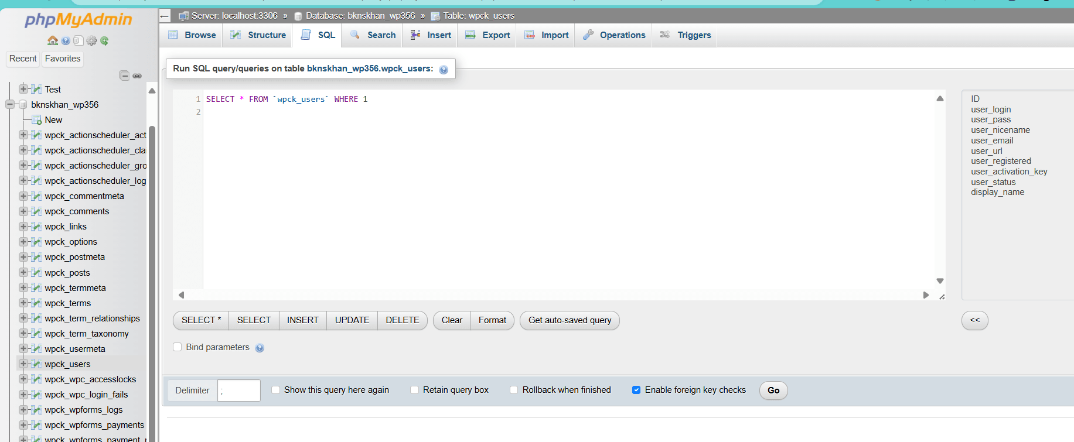Click help icon next to Bind parameters
This screenshot has height=442, width=1074.
(x=260, y=348)
